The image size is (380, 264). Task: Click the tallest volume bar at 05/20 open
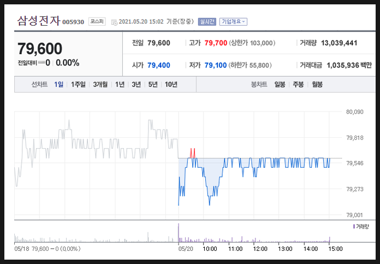pyautogui.click(x=179, y=233)
